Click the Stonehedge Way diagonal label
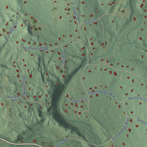Image resolution: width=147 pixels, height=147 pixels. [x=121, y=129]
